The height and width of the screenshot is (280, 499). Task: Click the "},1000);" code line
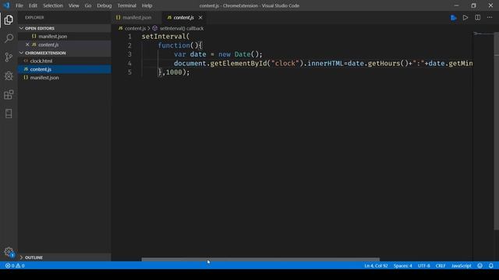[x=174, y=72]
